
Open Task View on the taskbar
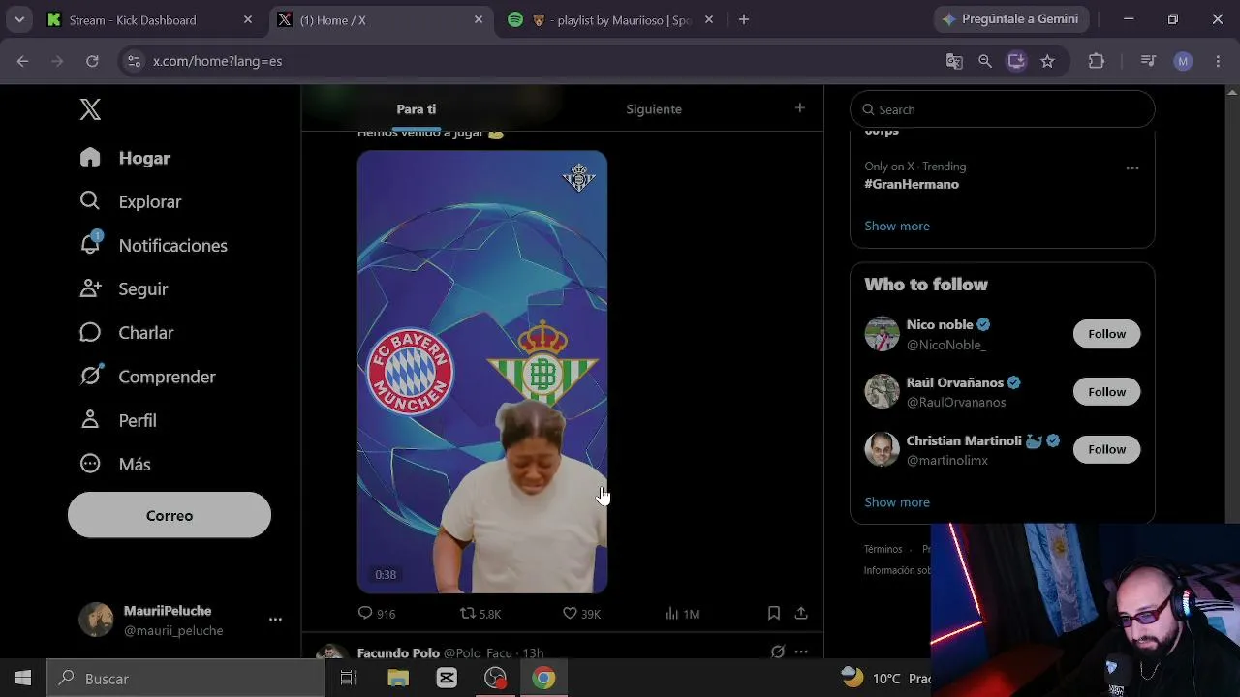pos(349,679)
